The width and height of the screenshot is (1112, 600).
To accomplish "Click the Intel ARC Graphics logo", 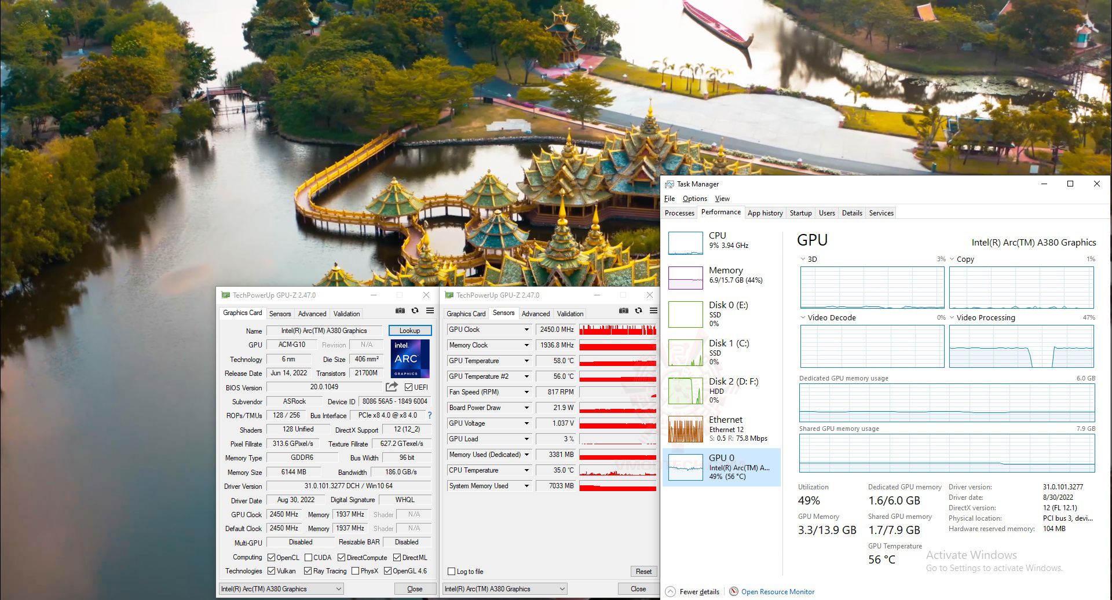I will 410,359.
